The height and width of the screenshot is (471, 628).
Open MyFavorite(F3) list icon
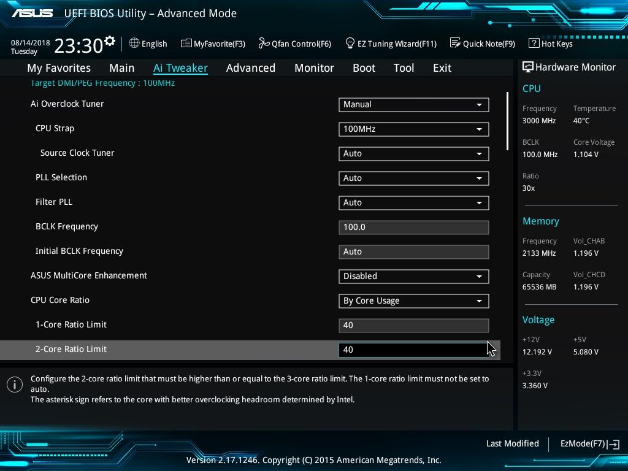click(186, 44)
